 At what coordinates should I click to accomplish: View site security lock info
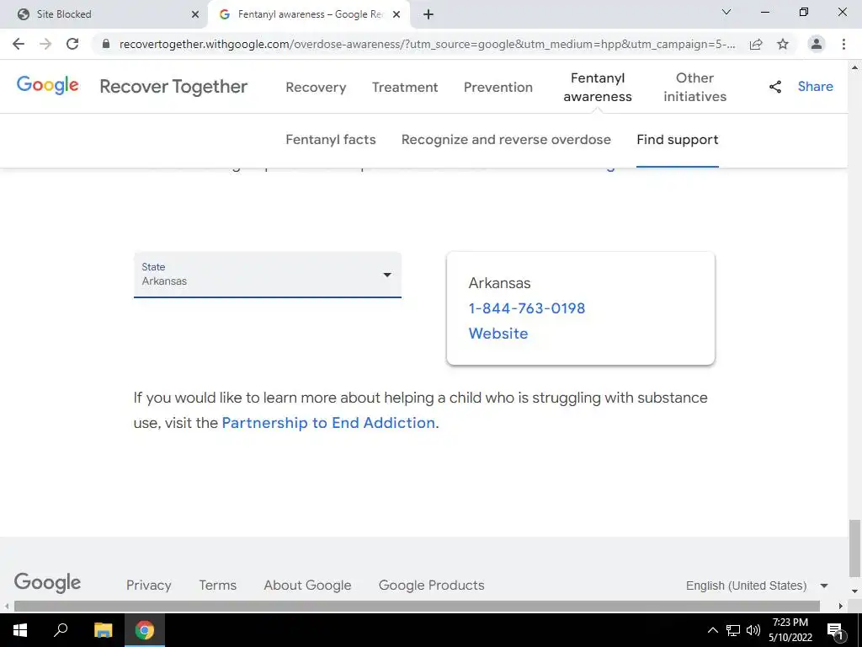coord(107,44)
